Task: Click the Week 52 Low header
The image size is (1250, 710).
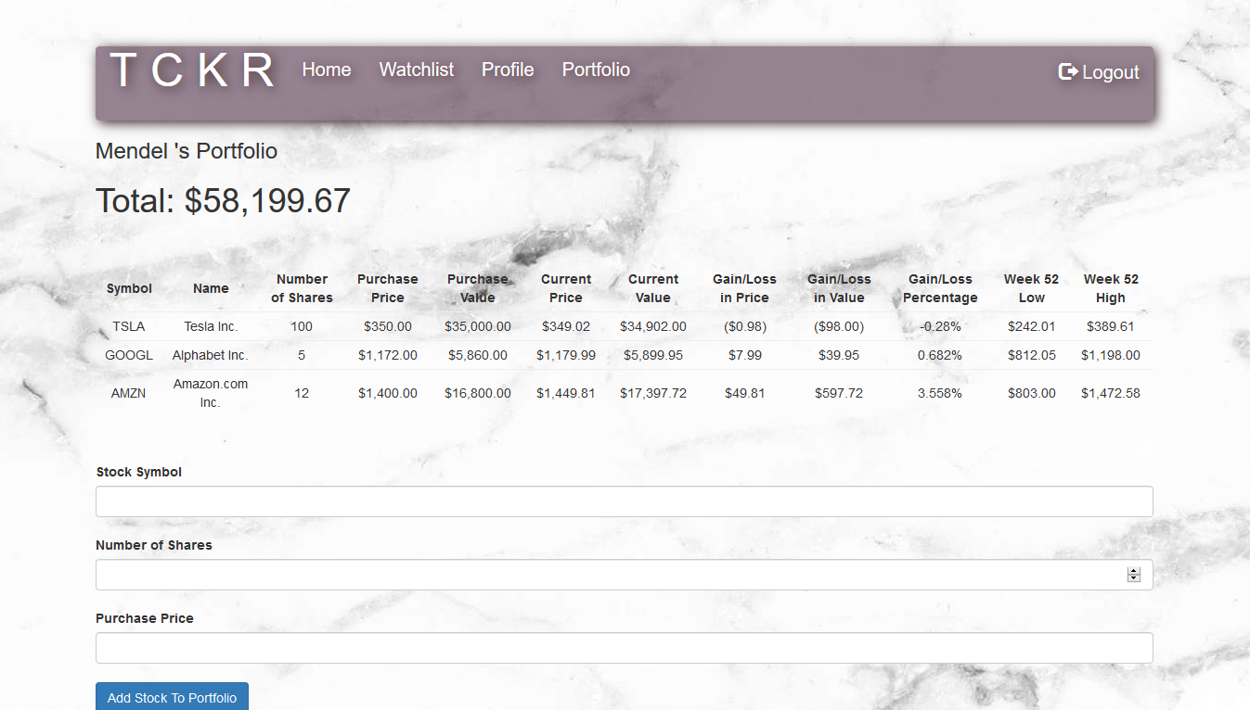Action: click(x=1031, y=288)
